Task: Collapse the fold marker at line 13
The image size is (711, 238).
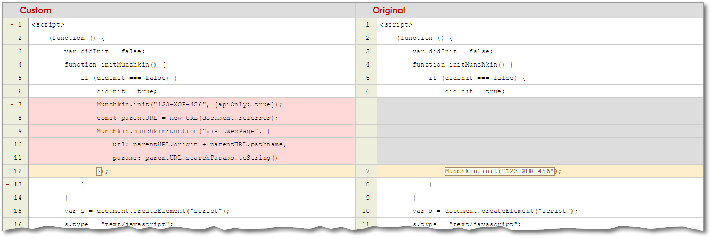Action: (12, 184)
